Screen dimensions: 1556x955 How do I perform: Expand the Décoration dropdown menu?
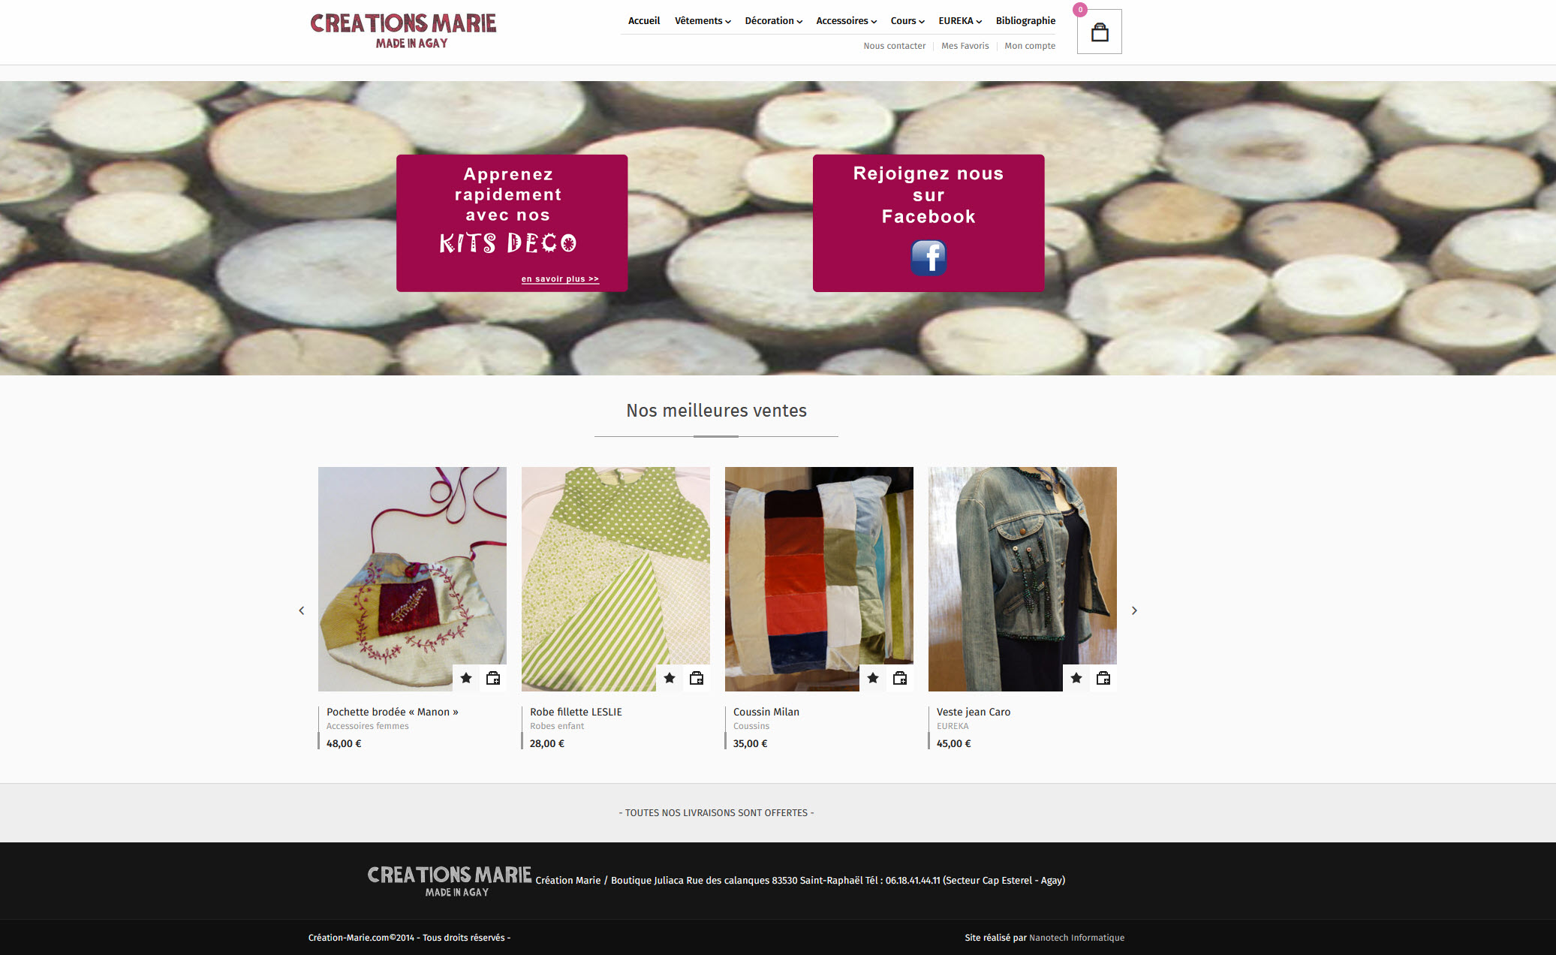[773, 21]
